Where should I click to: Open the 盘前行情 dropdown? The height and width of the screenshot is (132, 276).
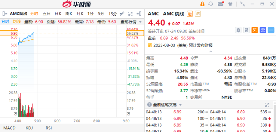tap(131, 22)
